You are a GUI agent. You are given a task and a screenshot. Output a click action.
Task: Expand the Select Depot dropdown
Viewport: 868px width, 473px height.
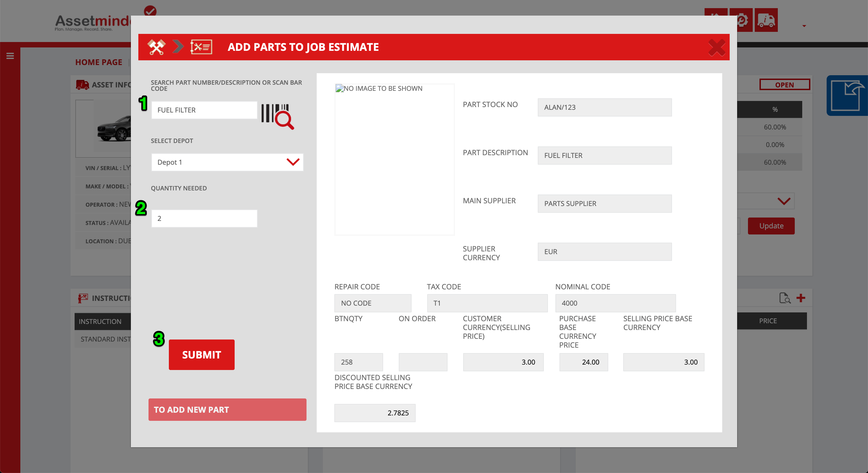227,162
